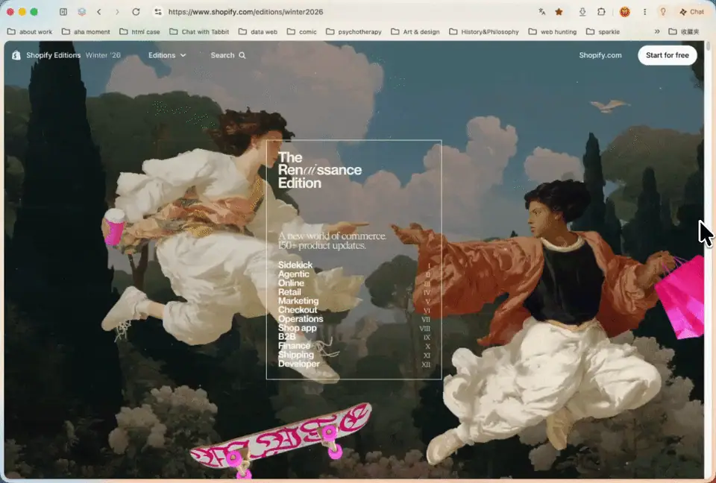Click the 'The Renaissance Edition' heading

[x=320, y=170]
